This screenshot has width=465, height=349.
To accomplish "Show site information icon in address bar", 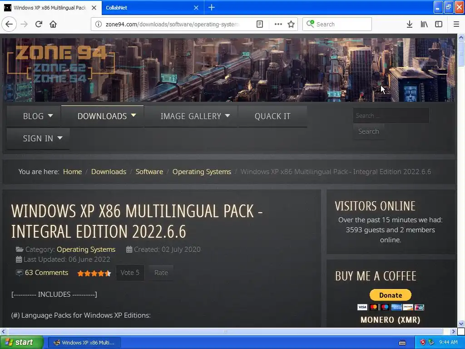I will (x=98, y=24).
